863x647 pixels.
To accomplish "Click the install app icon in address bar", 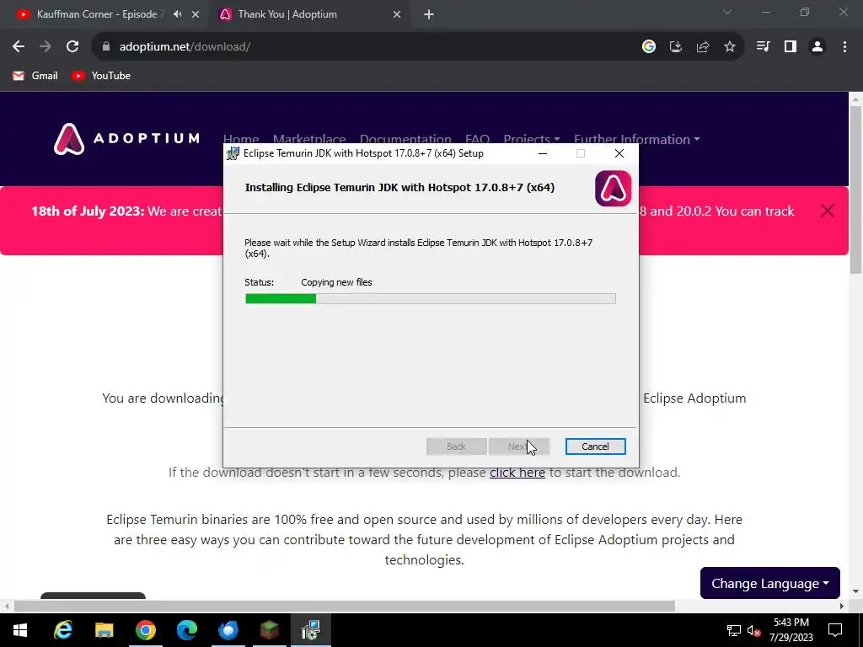I will (x=676, y=47).
